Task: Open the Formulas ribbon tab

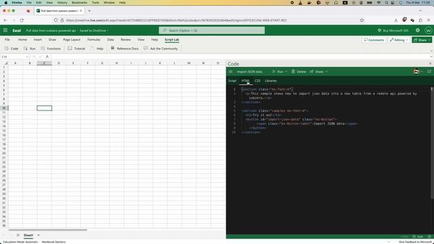Action: 94,39
